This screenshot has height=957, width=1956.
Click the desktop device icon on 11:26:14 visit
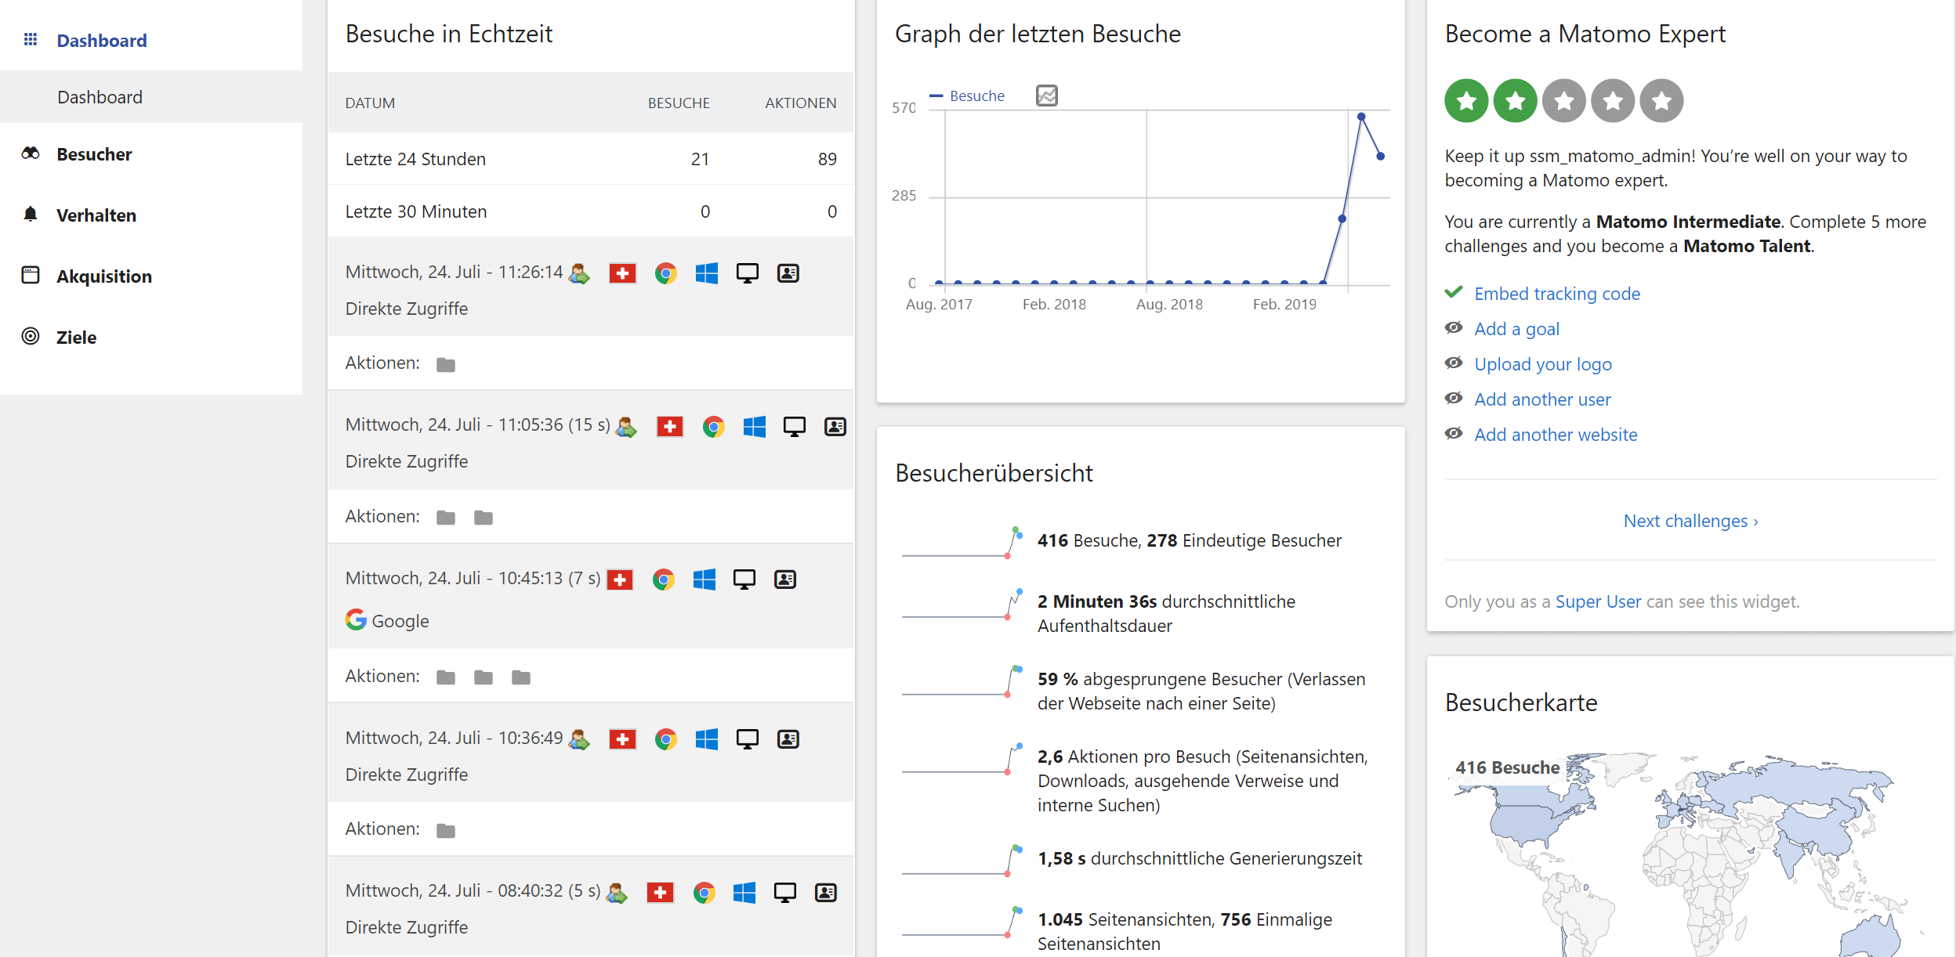click(x=748, y=273)
